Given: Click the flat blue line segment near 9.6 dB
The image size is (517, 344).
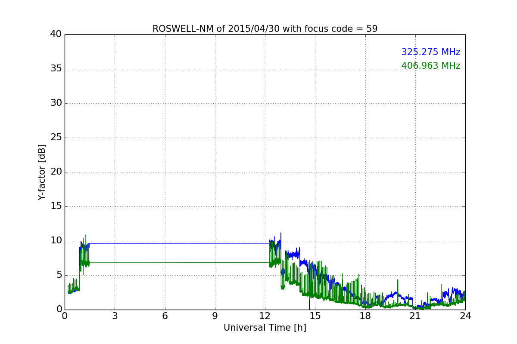Looking at the screenshot, I should (x=179, y=243).
